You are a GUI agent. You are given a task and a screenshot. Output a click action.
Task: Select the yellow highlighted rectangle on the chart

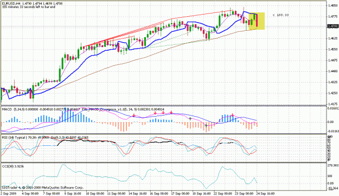pos(257,21)
